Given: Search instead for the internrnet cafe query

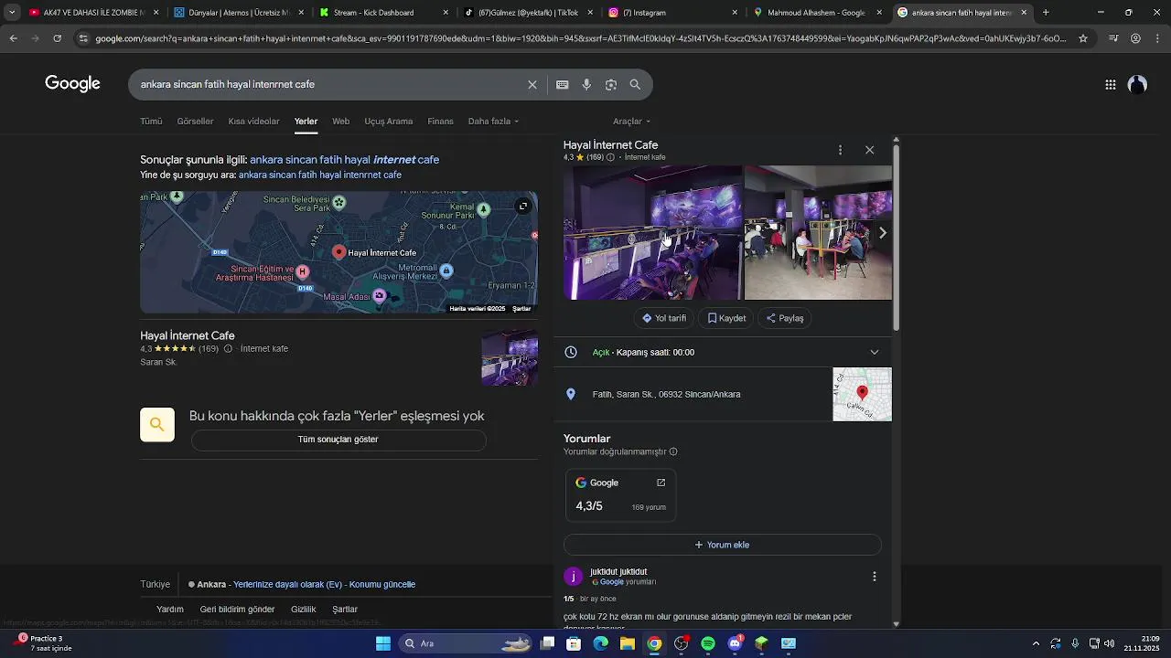Looking at the screenshot, I should coord(320,175).
